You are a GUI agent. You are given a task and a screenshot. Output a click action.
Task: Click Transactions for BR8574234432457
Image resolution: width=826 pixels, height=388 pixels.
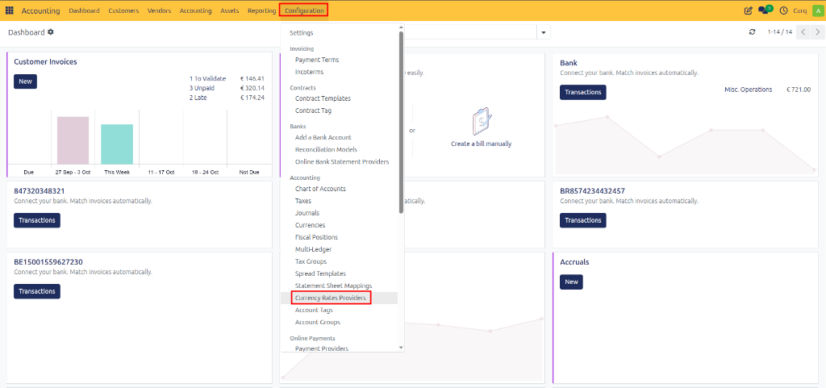(582, 220)
